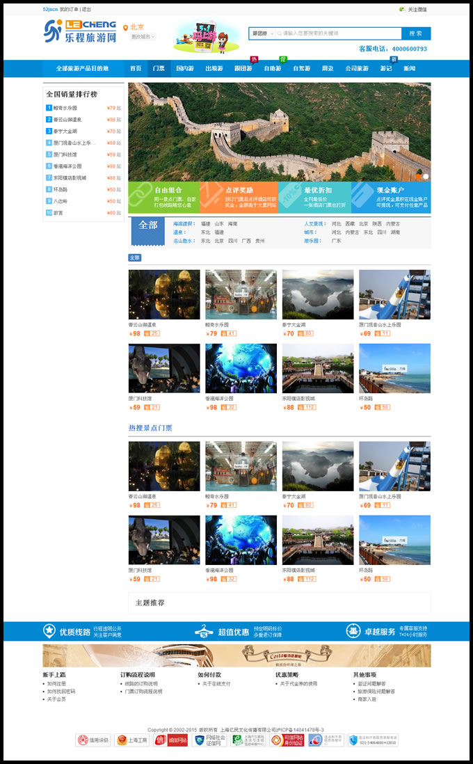Expand the 全部旅游产品目的地 menu
This screenshot has width=473, height=764.
coord(82,68)
